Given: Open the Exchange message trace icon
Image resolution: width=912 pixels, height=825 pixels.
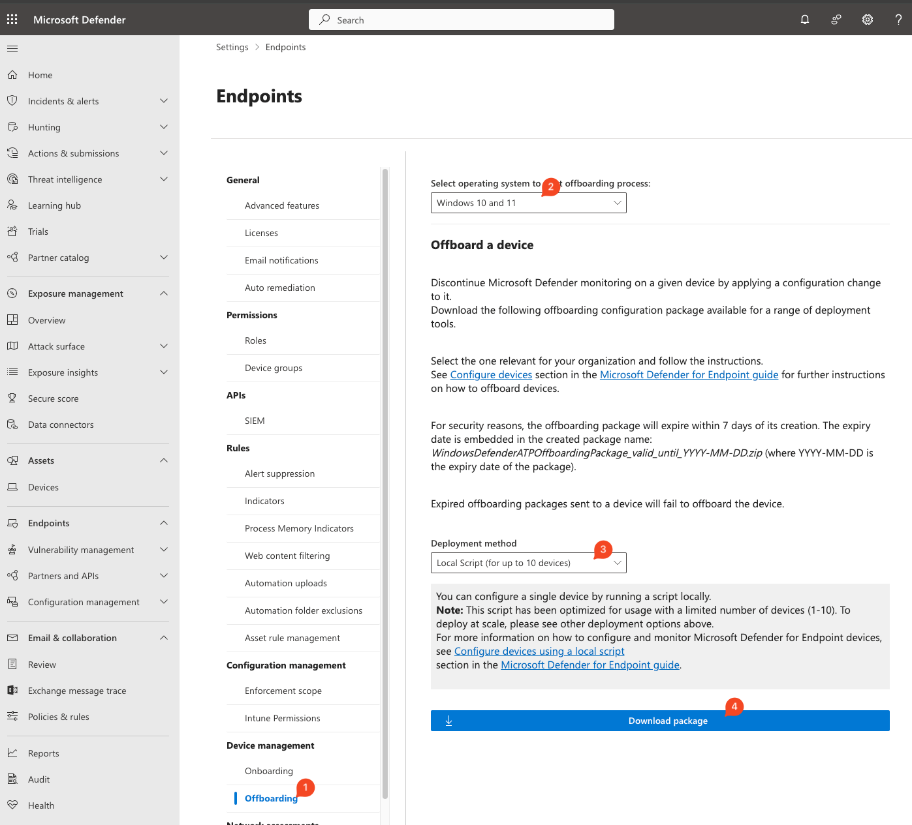Looking at the screenshot, I should pyautogui.click(x=13, y=690).
